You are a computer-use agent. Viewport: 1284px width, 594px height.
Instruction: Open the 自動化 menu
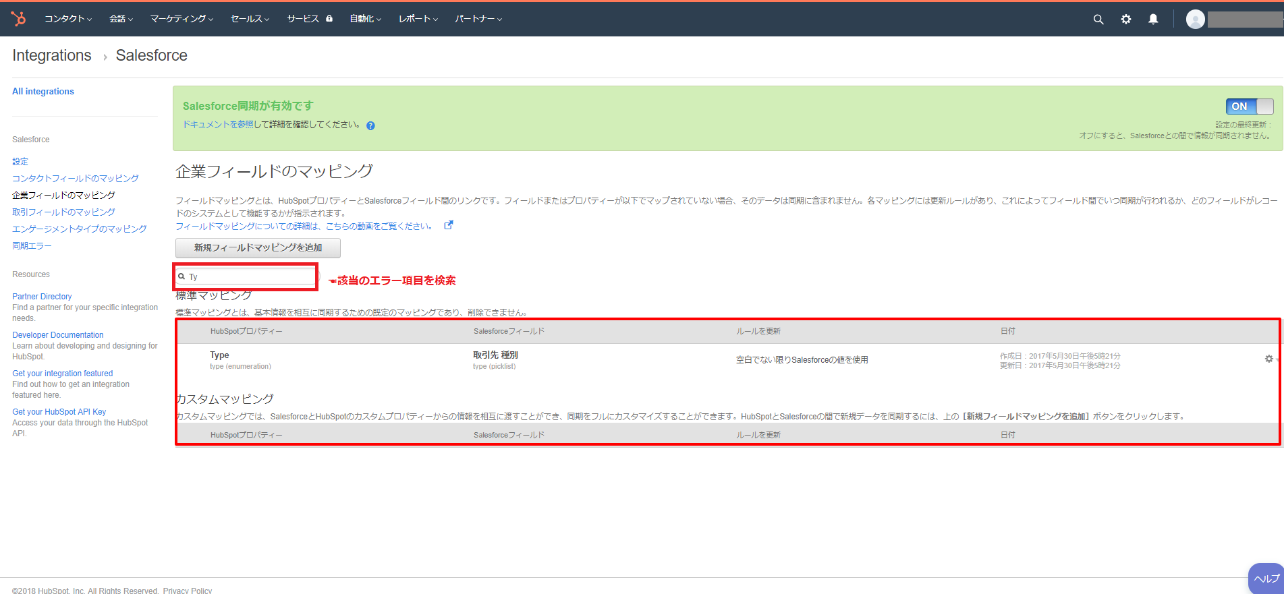coord(365,19)
